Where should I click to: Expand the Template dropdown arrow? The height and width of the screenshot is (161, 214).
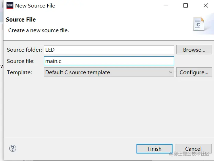(x=171, y=72)
